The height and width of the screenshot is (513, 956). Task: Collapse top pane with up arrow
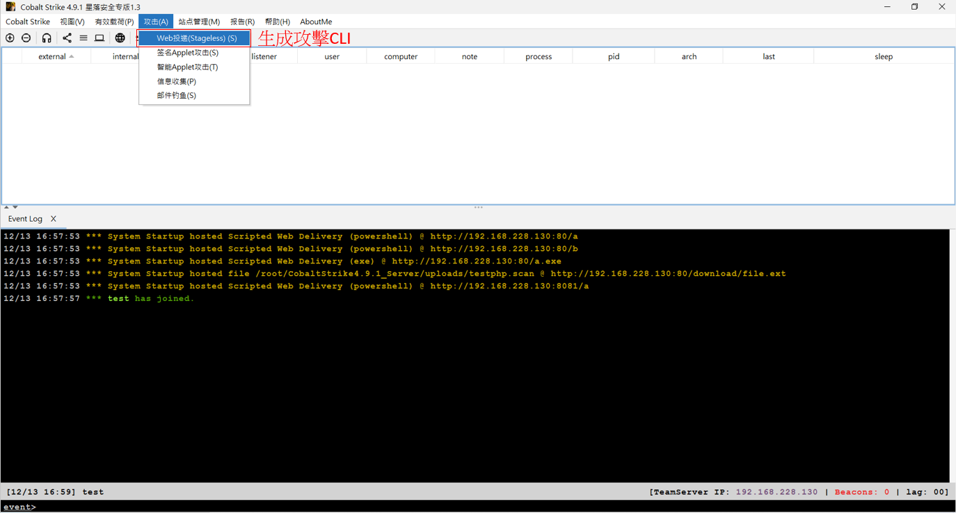point(6,207)
